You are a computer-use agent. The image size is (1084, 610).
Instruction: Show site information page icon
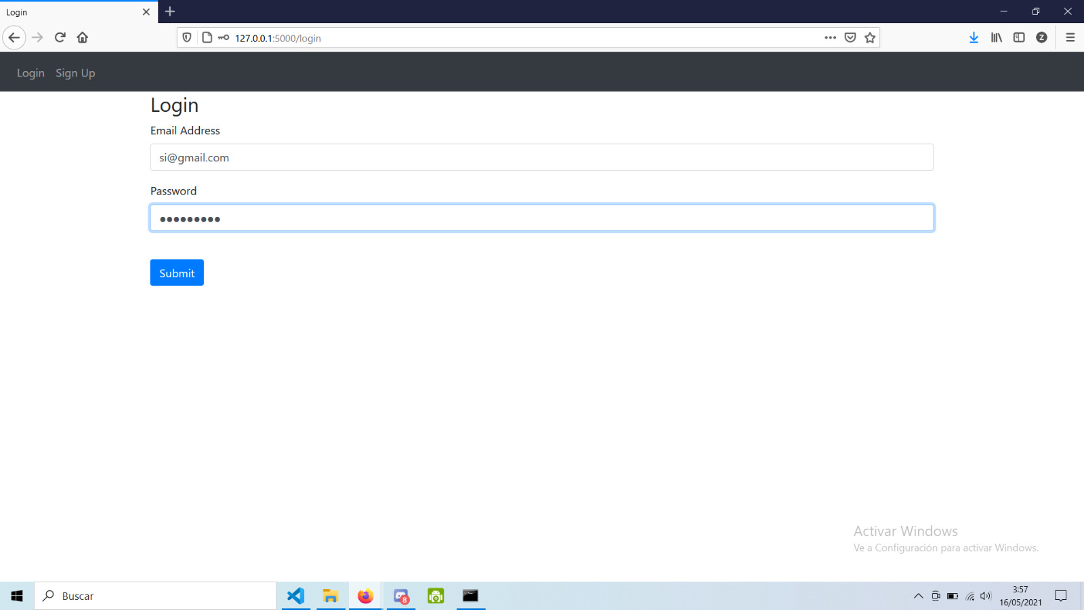207,38
